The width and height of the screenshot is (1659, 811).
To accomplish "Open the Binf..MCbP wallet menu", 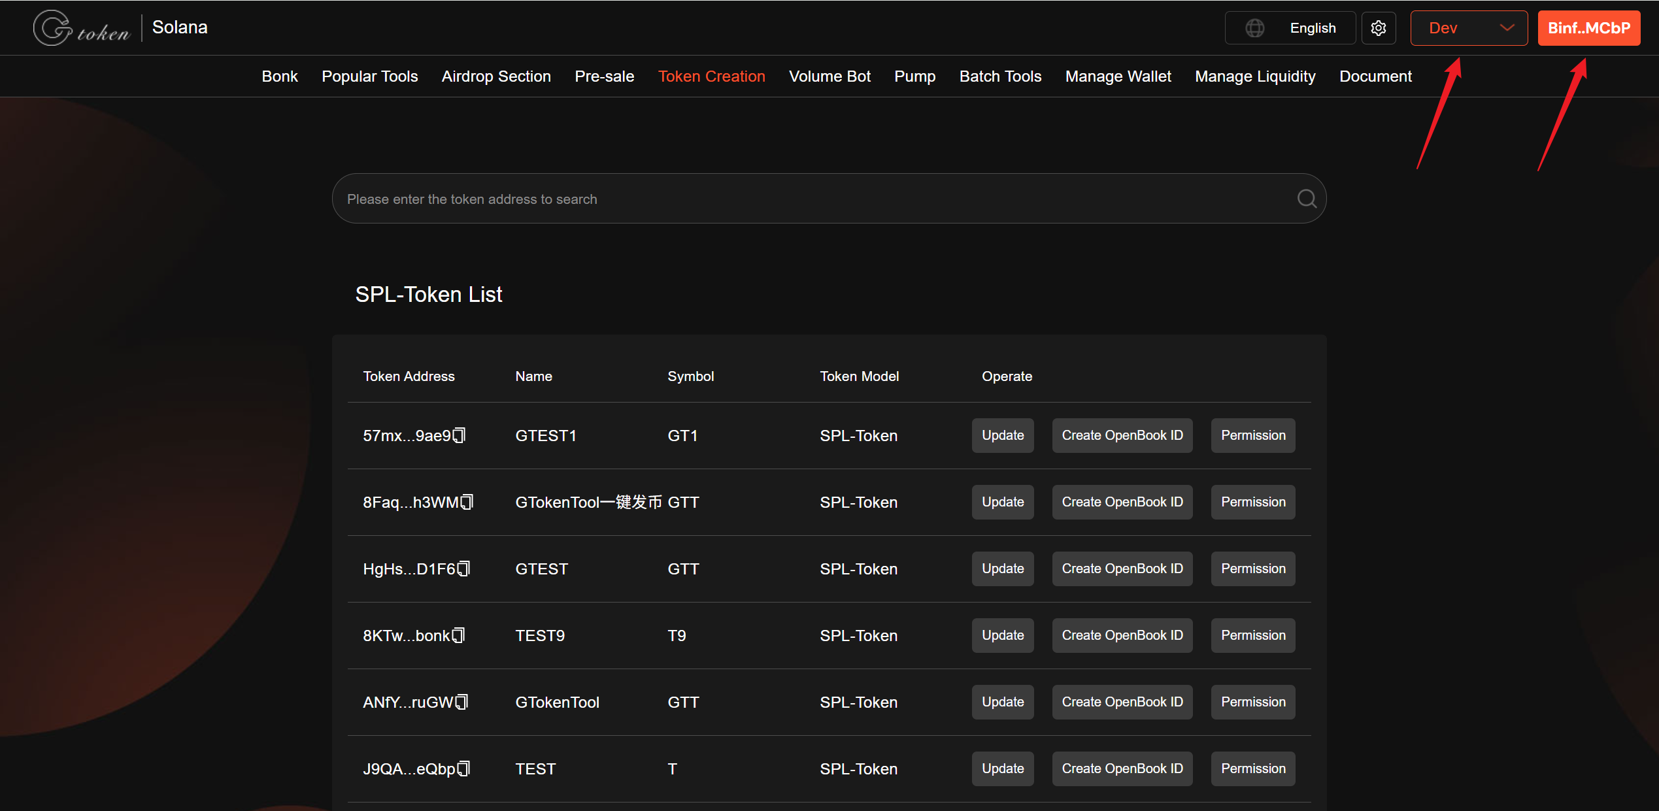I will 1588,28.
